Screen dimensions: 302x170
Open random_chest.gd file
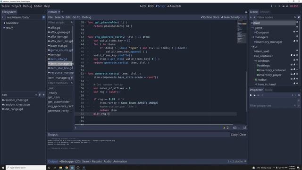(x=16, y=100)
